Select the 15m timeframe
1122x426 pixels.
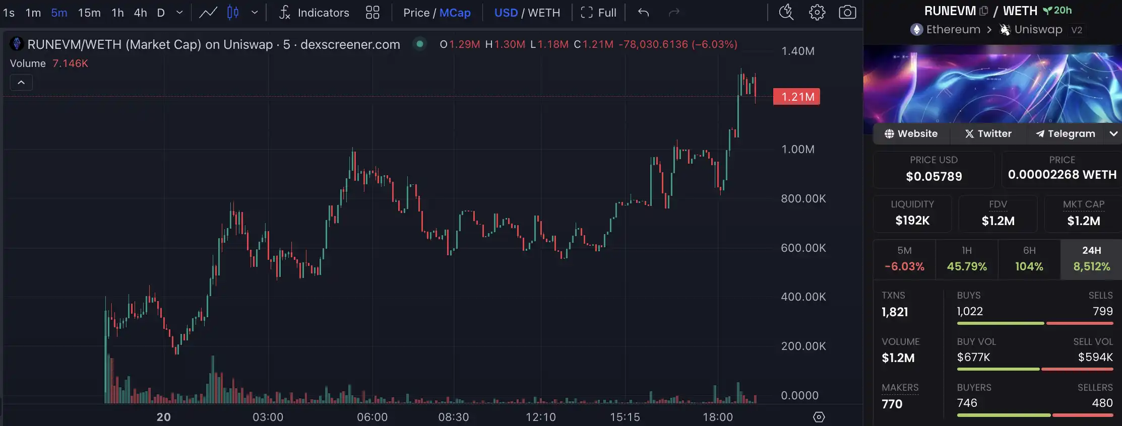click(89, 13)
